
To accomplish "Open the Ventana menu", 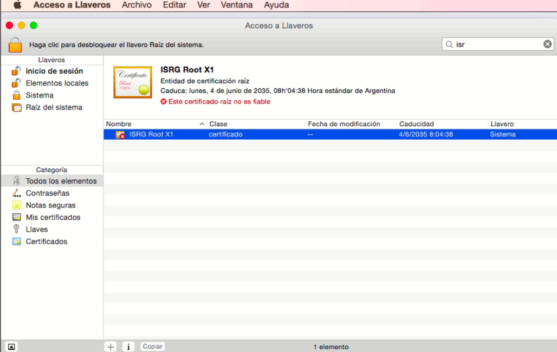I will 237,5.
